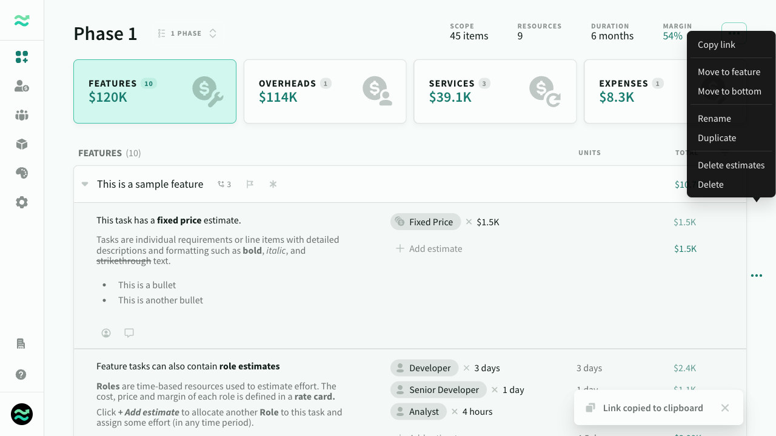Open the comment icon under the task
The height and width of the screenshot is (436, 776).
[129, 332]
